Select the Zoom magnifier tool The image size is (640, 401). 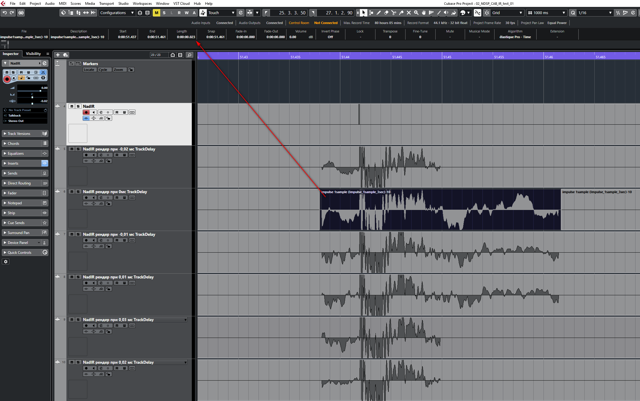pyautogui.click(x=416, y=13)
